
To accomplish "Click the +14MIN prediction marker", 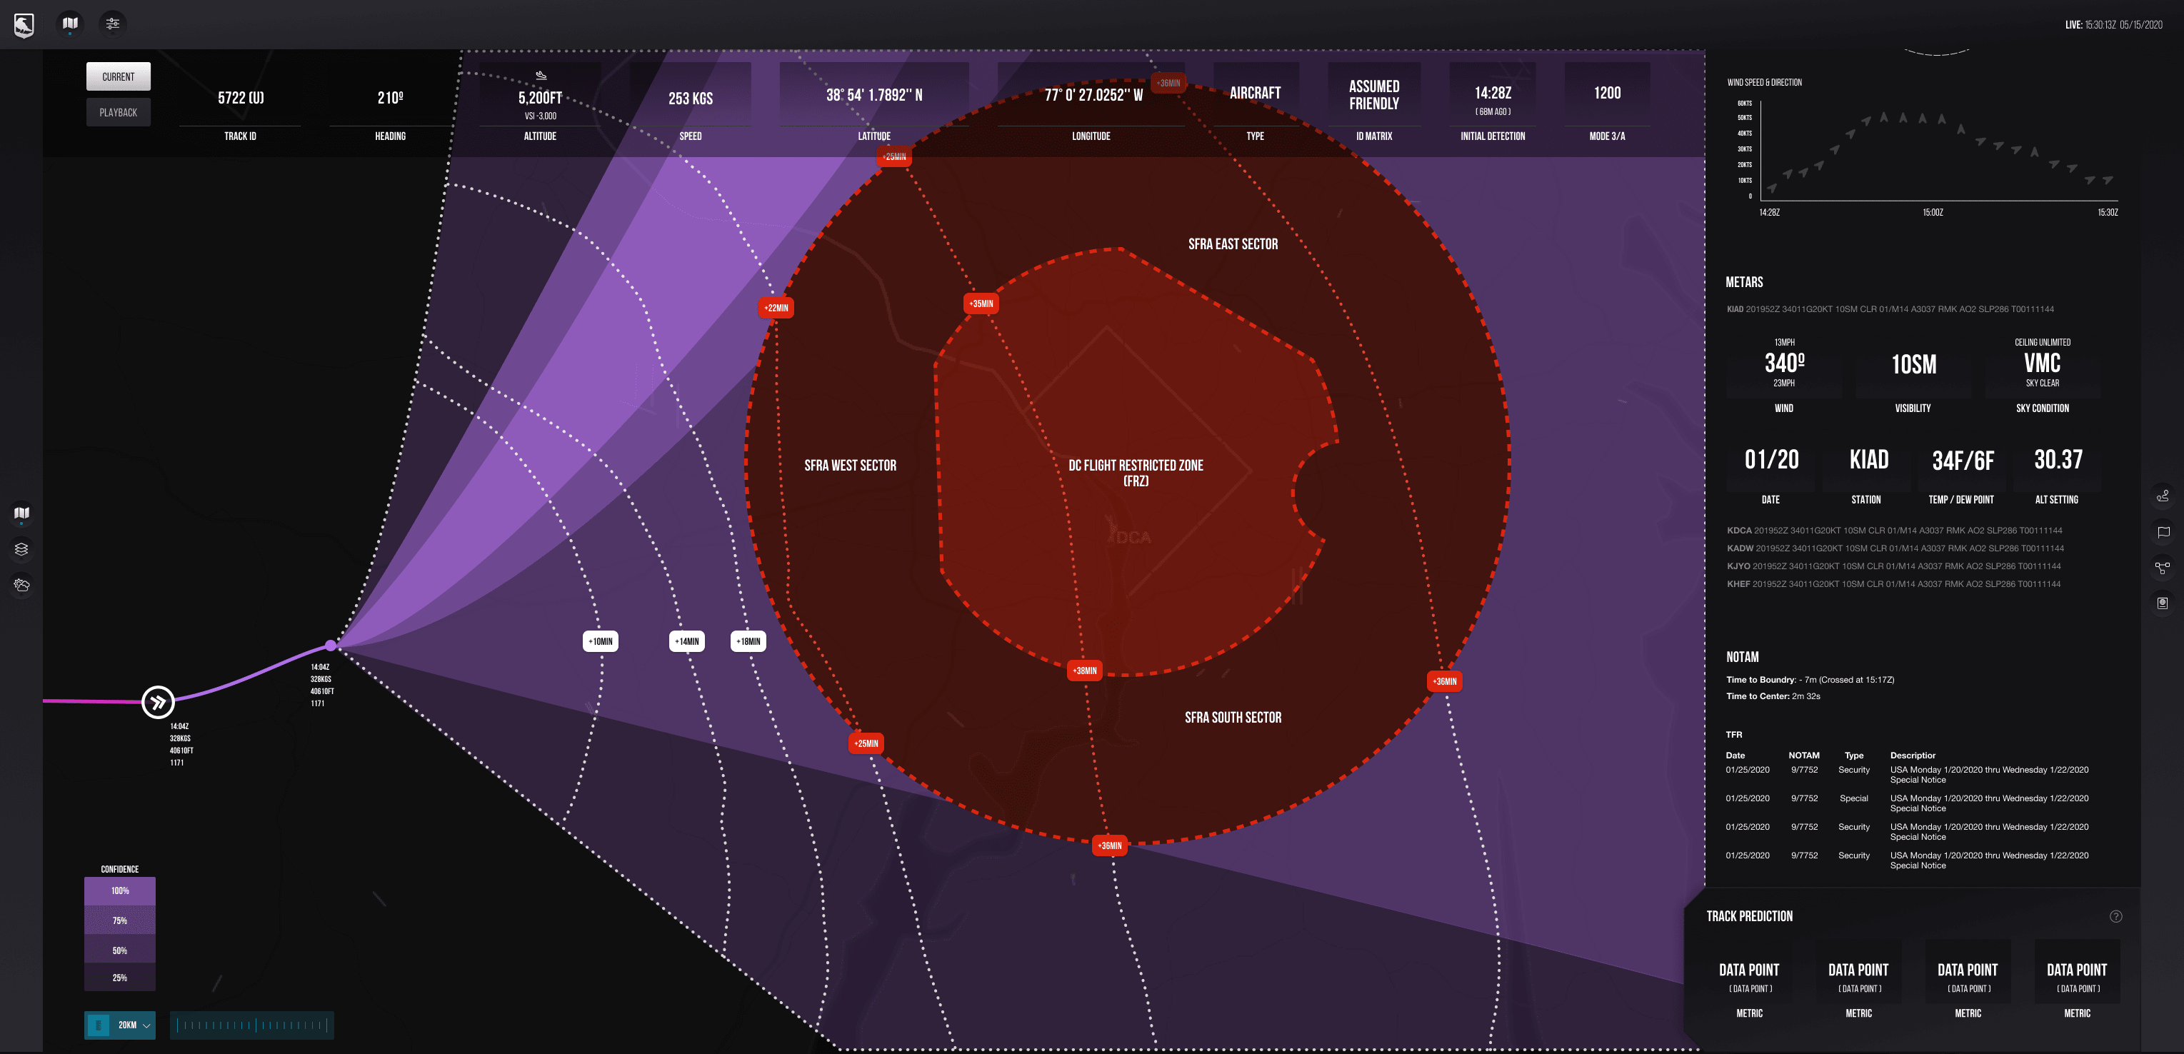I will point(687,641).
